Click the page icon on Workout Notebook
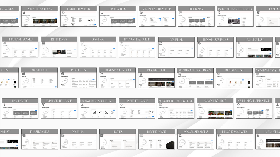Screen dimensions: 280x157 (180, 74)
